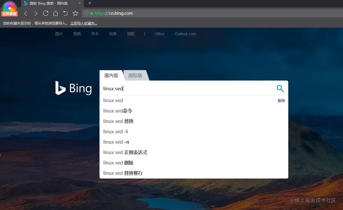The width and height of the screenshot is (343, 210).
Task: Switch to 国内版 tab
Action: [x=111, y=75]
